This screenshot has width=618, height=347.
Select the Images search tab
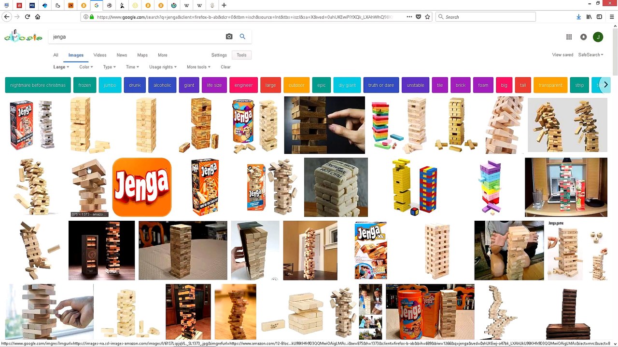[x=76, y=55]
